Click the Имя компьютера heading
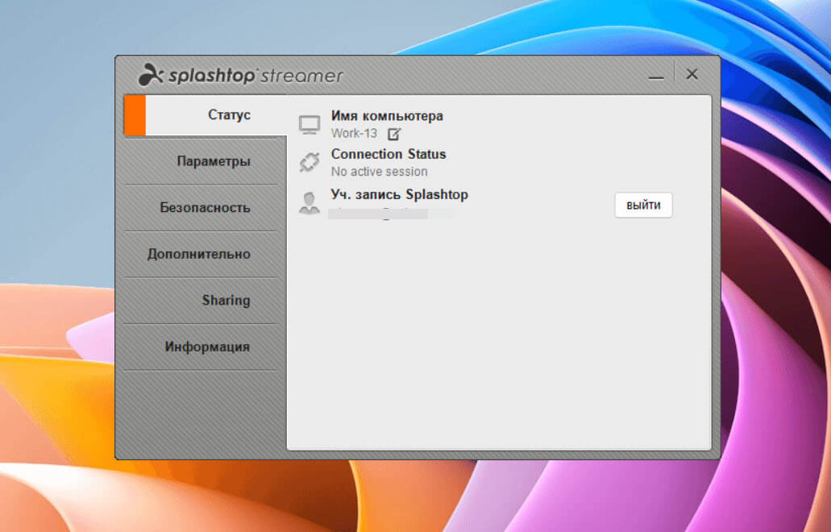831x532 pixels. click(x=387, y=115)
